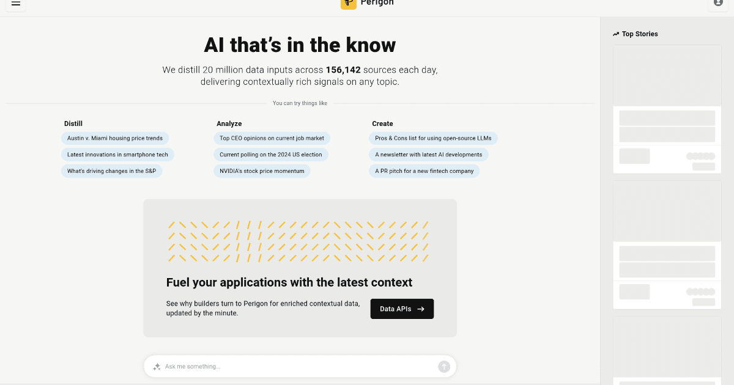
Task: Select 'Austin v. Miami housing price trends'
Action: pyautogui.click(x=115, y=139)
